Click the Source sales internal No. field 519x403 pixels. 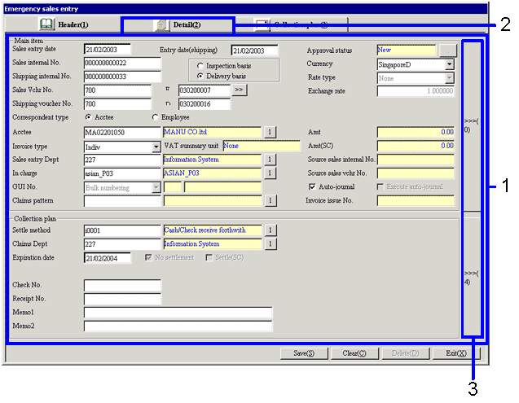[416, 160]
